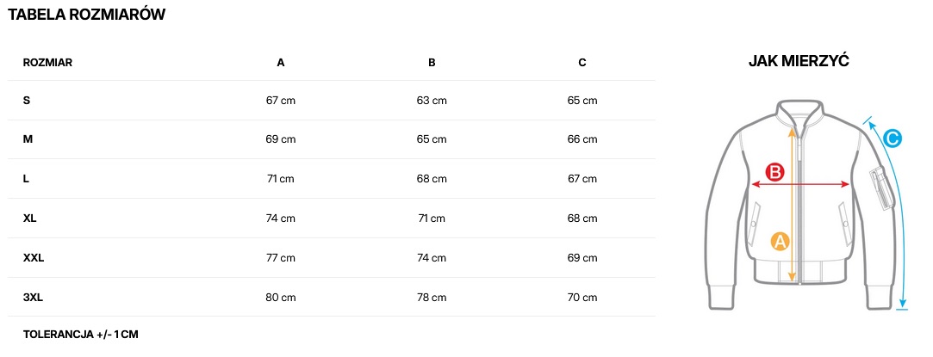Select the size XXL row label

tap(34, 258)
